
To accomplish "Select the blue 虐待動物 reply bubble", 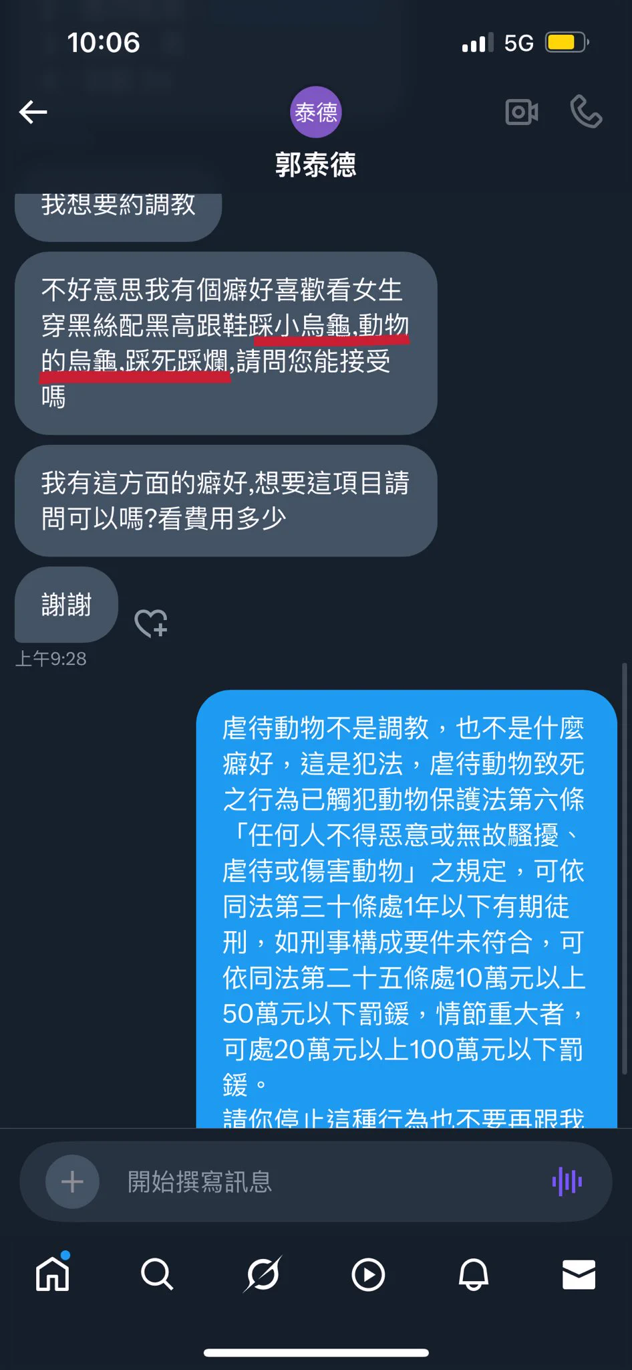I will pos(406,909).
